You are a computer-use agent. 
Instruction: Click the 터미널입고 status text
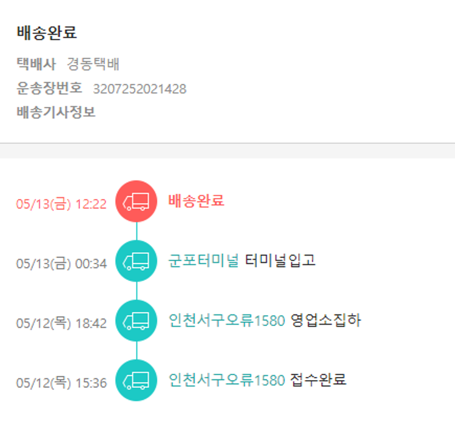(x=280, y=260)
